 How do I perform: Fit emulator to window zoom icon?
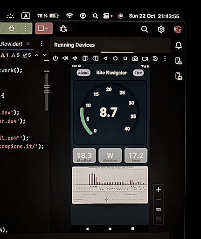(x=159, y=219)
